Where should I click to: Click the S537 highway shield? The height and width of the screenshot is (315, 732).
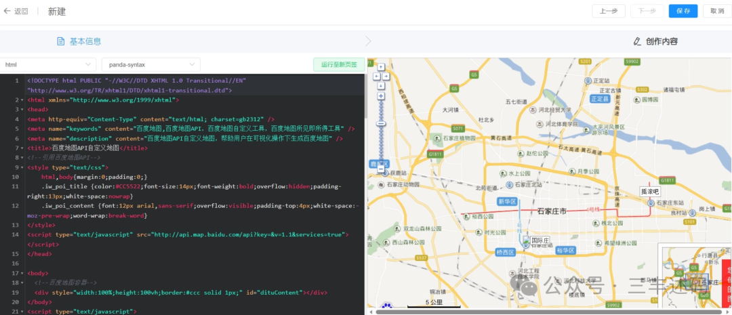click(x=421, y=257)
